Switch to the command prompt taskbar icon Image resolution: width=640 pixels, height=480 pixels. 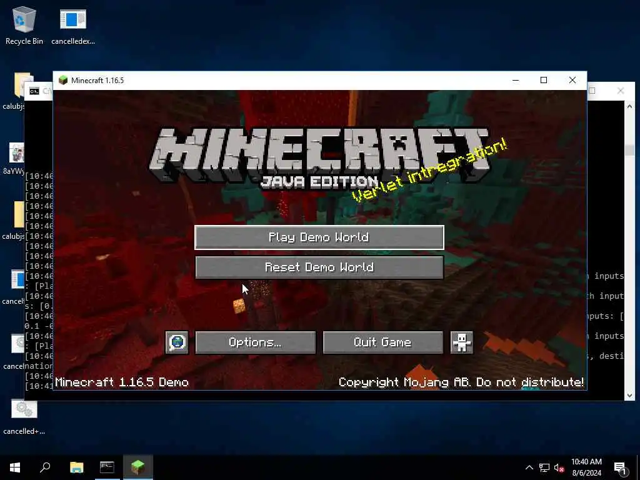click(107, 467)
